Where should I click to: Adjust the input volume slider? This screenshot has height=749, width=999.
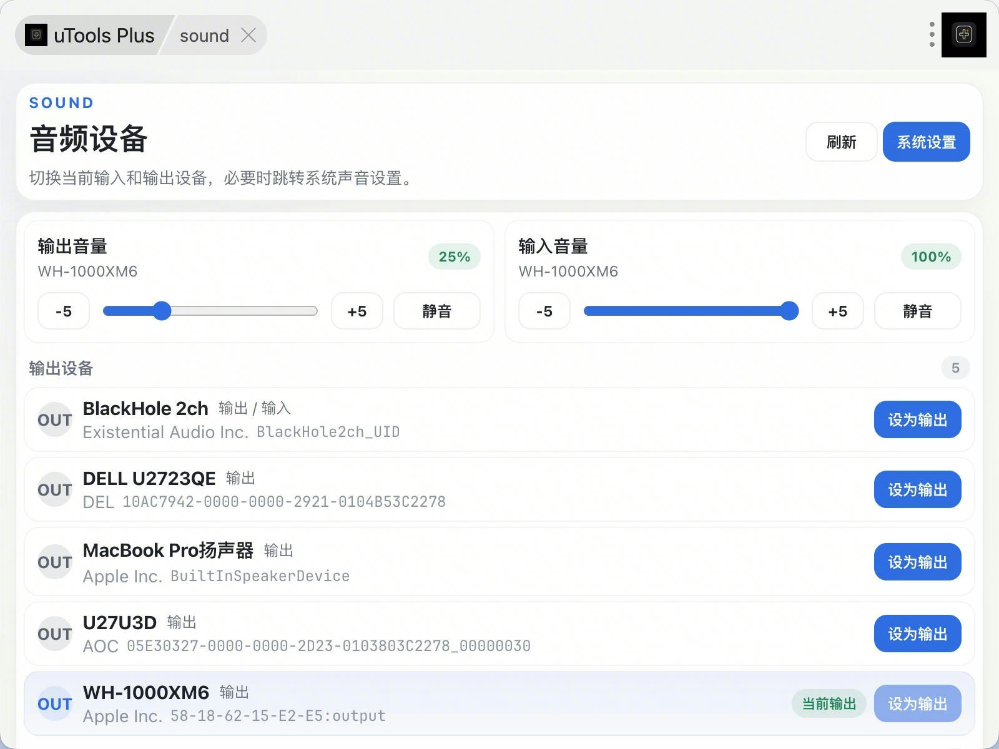tap(691, 311)
